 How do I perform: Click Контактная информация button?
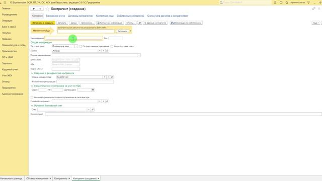coord(110,23)
